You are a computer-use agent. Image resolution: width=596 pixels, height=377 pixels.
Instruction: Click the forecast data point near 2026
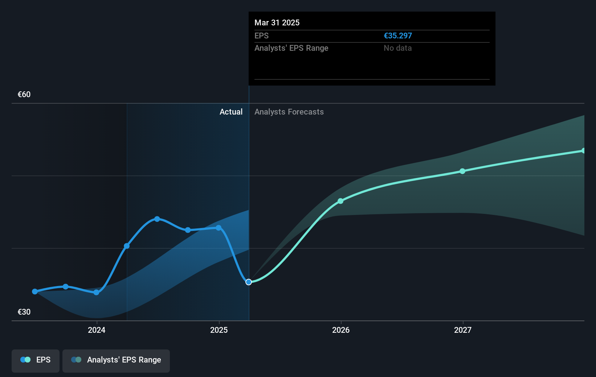(x=340, y=201)
